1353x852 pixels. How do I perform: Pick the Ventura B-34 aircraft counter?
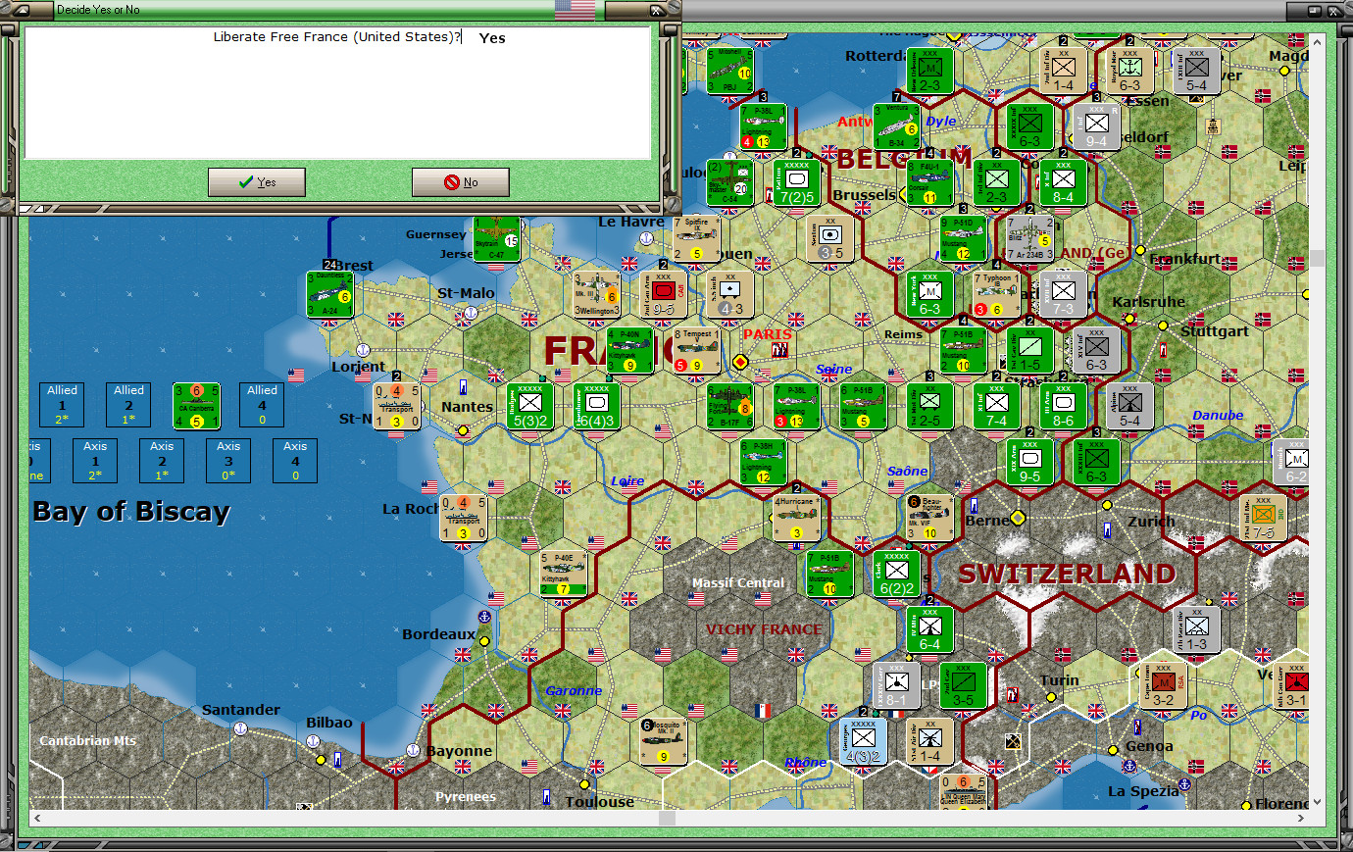(896, 126)
